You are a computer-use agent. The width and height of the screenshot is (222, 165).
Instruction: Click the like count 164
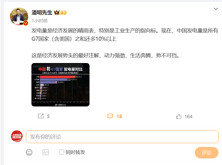click(x=189, y=117)
